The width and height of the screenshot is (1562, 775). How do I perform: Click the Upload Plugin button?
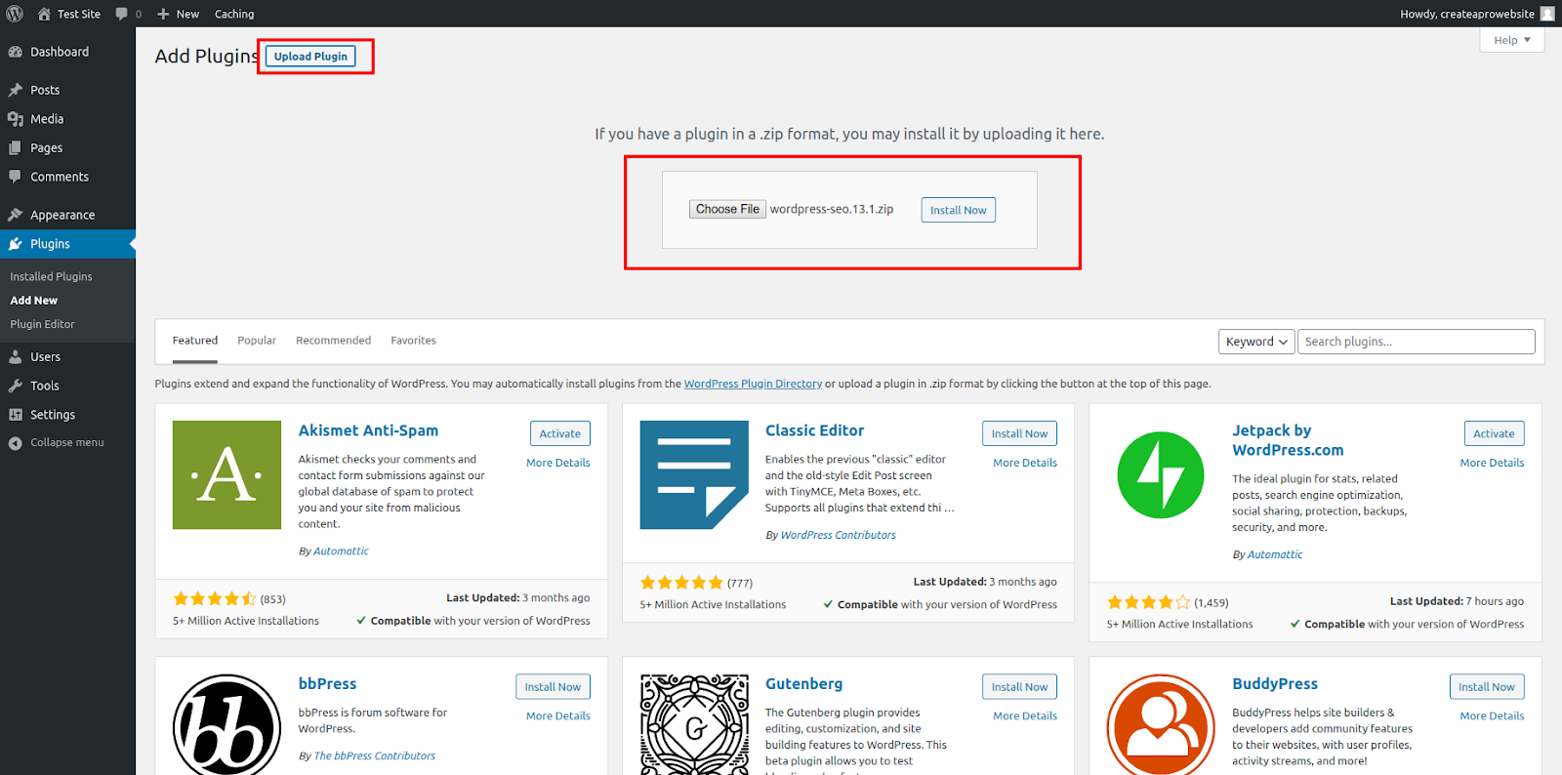[310, 57]
